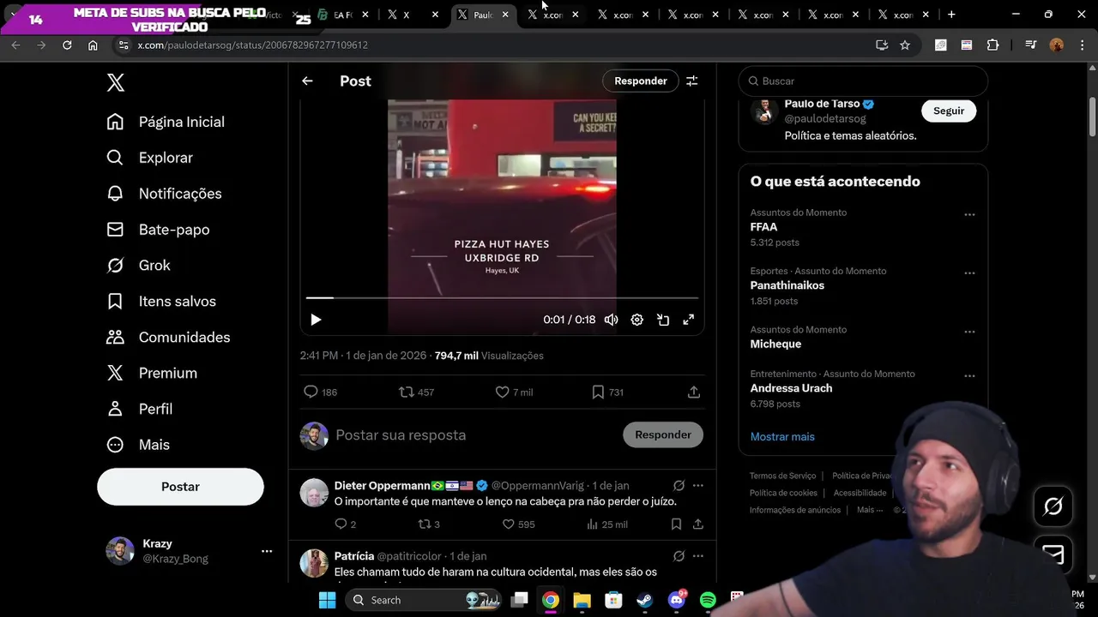Click Mostrar mais trends link
This screenshot has width=1098, height=617.
(782, 436)
